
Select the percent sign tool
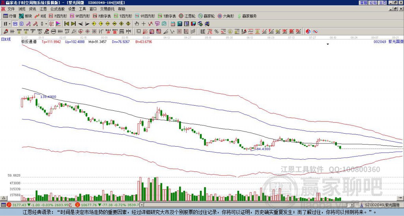click(217, 32)
